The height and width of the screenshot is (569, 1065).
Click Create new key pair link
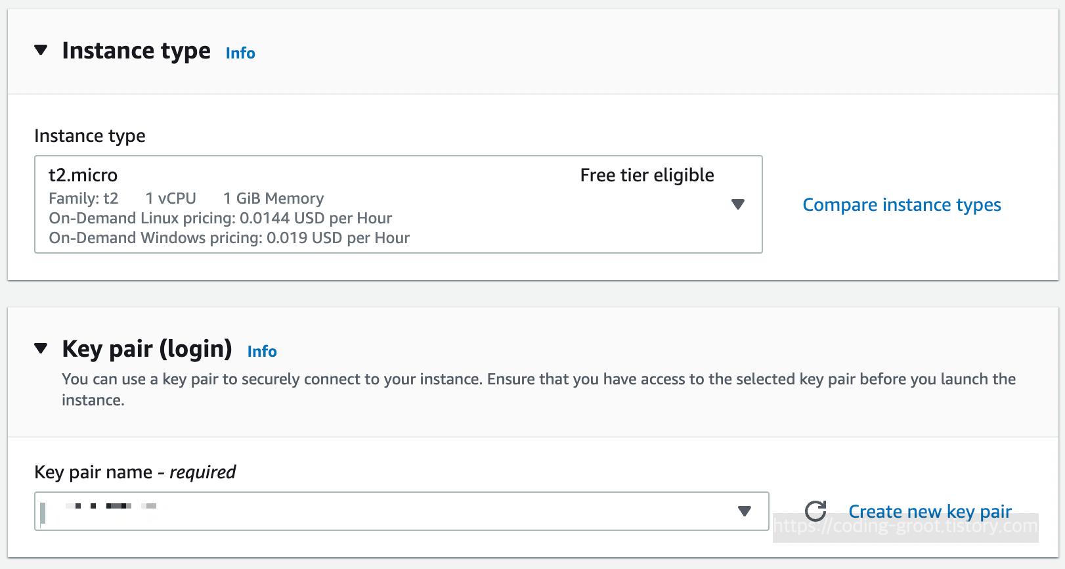coord(930,511)
